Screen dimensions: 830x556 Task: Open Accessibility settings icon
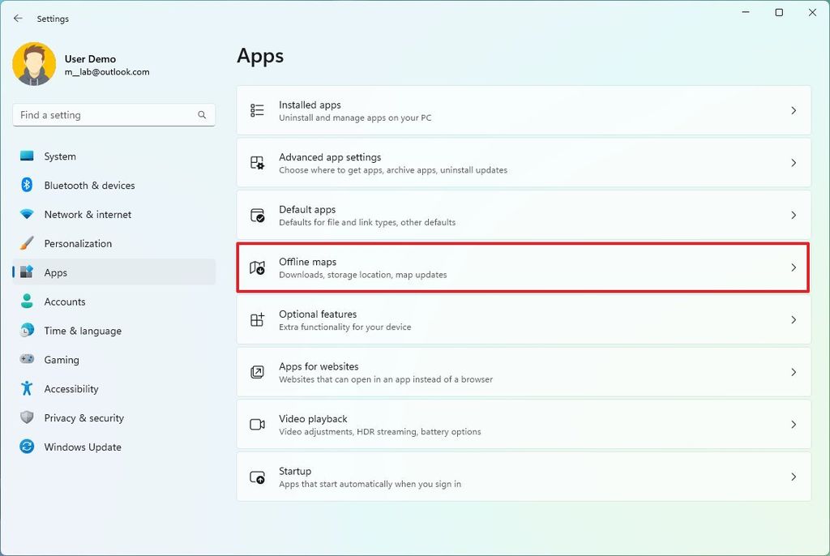27,389
